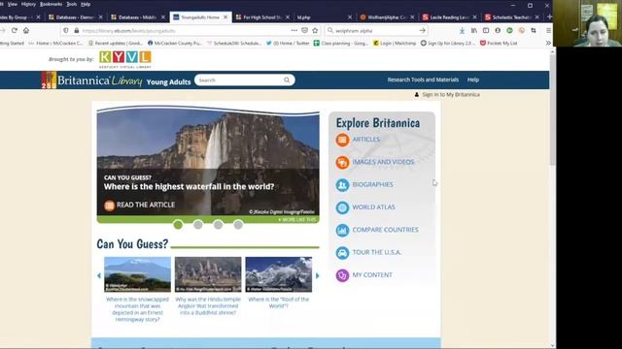Open a new browser tab with plus icon
The image size is (622, 349).
coord(549,17)
